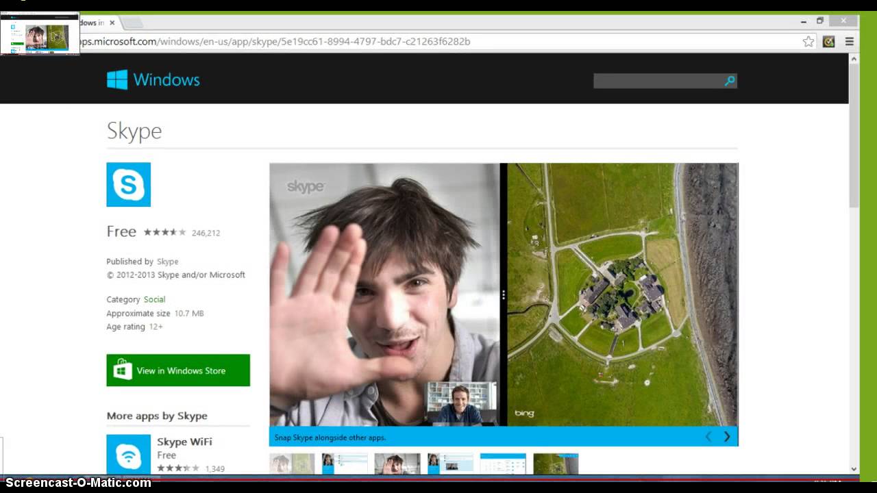Open the Skype WiFi app icon

click(x=128, y=454)
